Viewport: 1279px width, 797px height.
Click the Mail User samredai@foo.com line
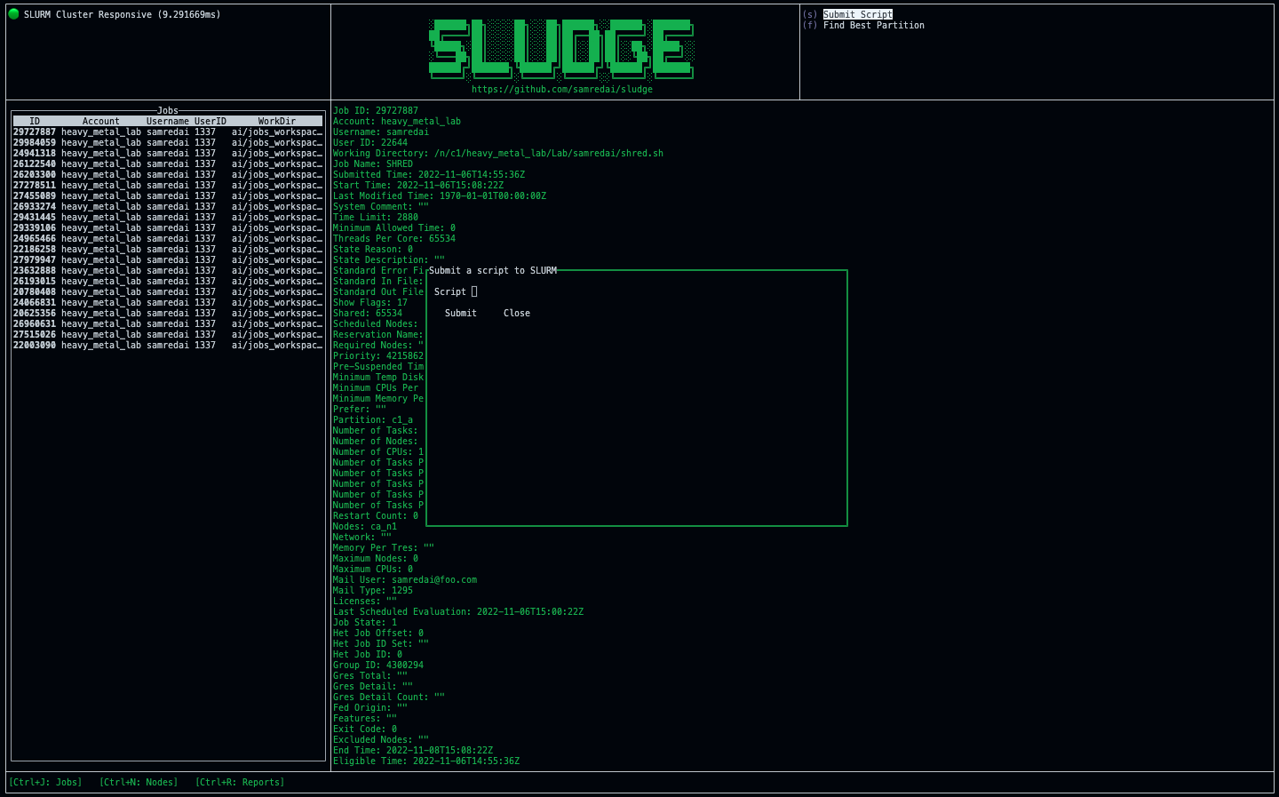[x=405, y=579]
